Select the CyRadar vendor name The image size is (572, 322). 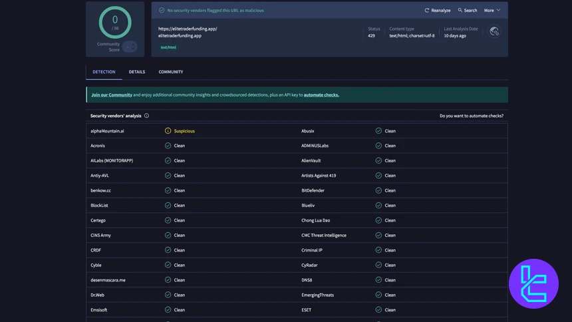(309, 265)
